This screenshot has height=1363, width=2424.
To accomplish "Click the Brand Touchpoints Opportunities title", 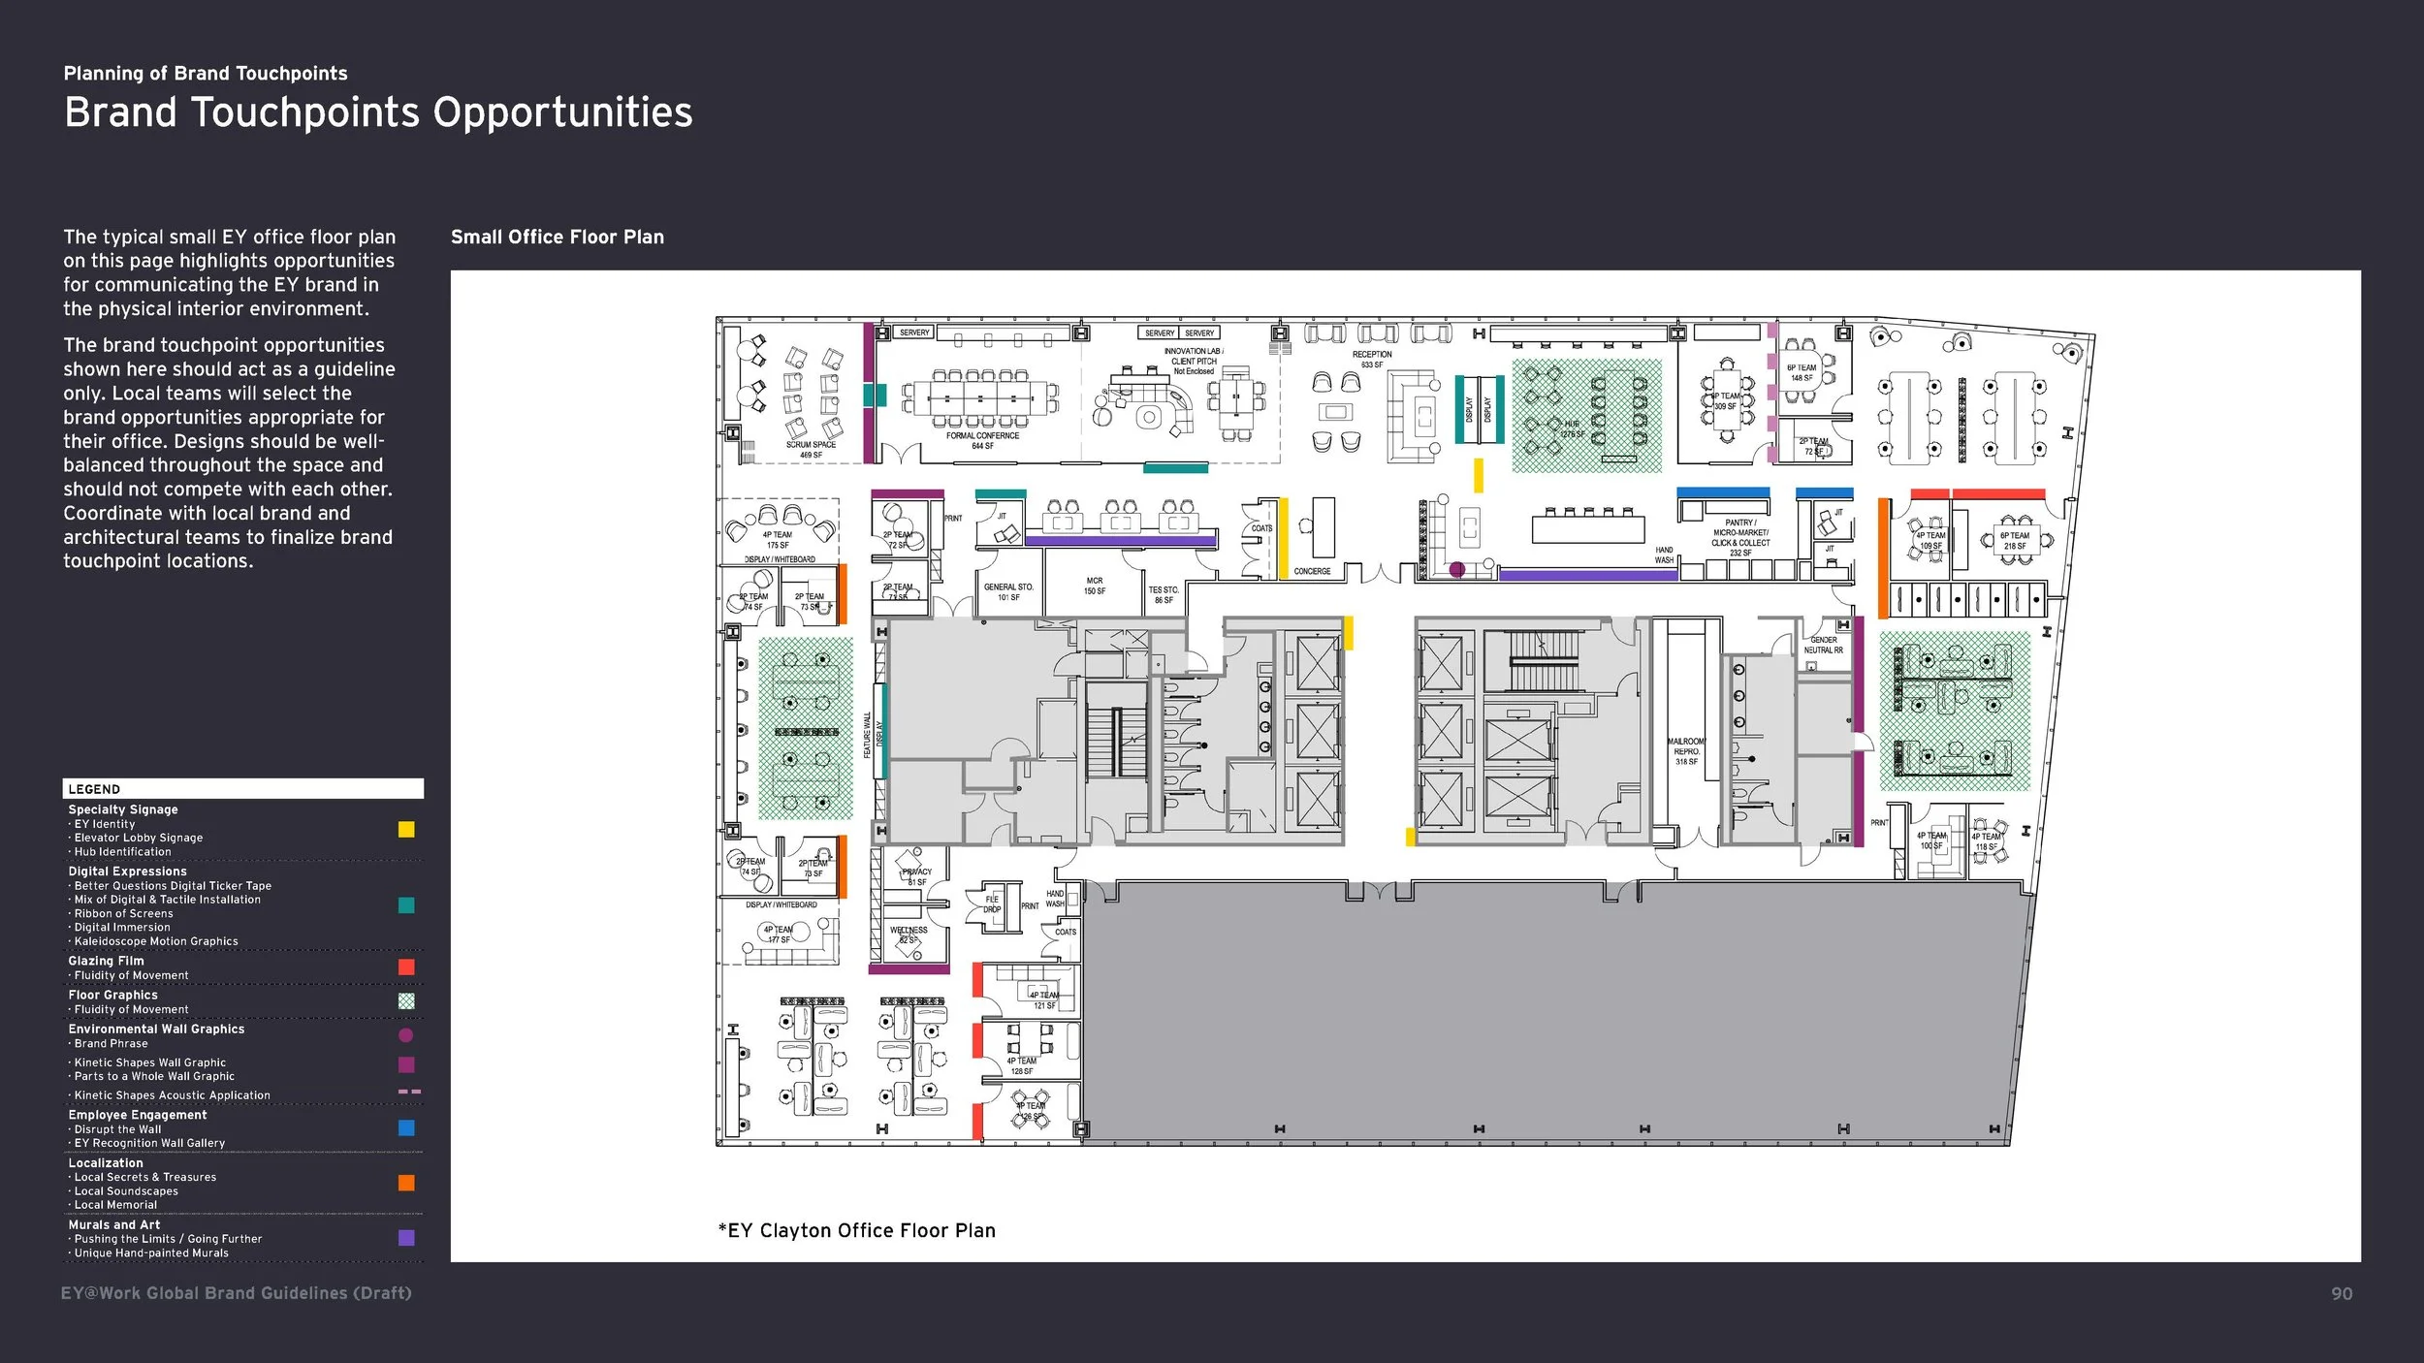I will point(378,112).
